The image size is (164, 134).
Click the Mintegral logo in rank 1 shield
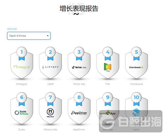[x=22, y=67]
